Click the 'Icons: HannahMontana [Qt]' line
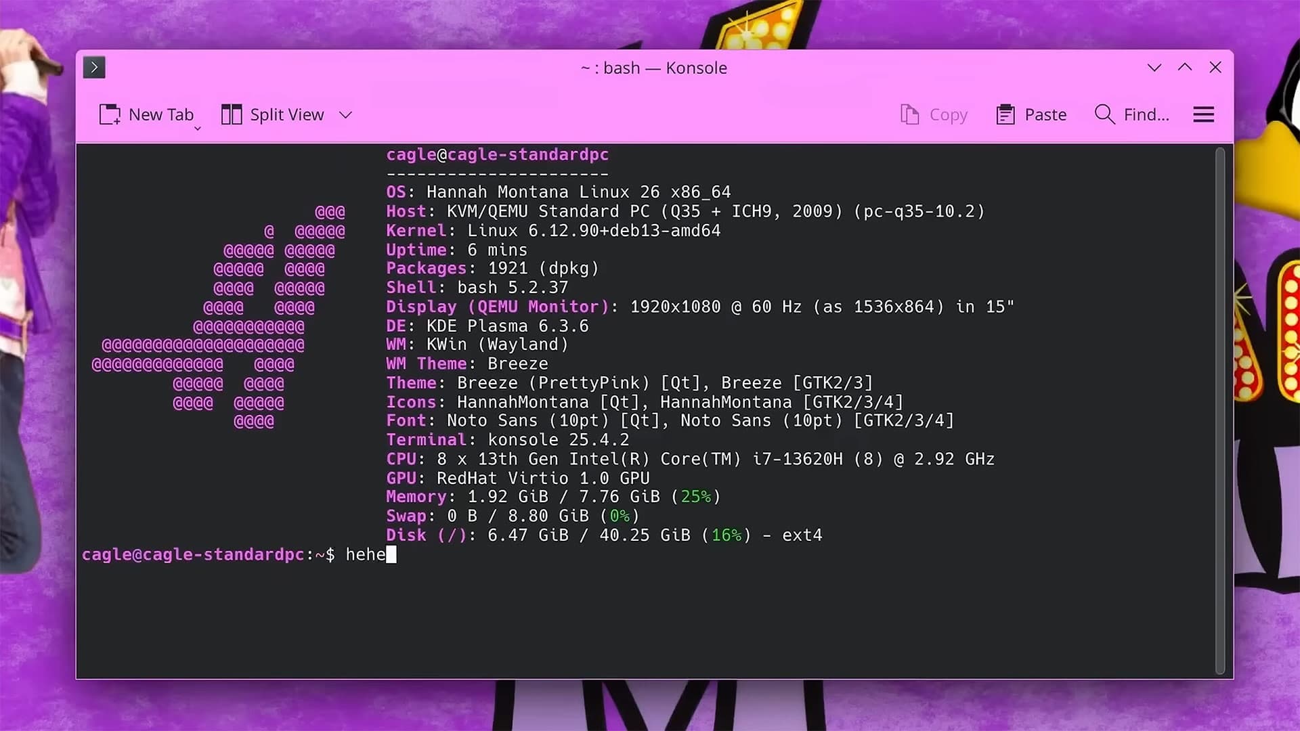The width and height of the screenshot is (1300, 731). (x=645, y=402)
